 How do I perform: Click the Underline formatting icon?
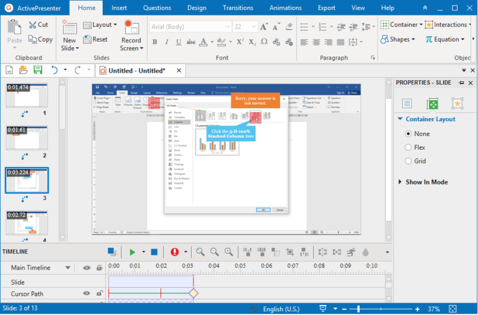tap(179, 42)
